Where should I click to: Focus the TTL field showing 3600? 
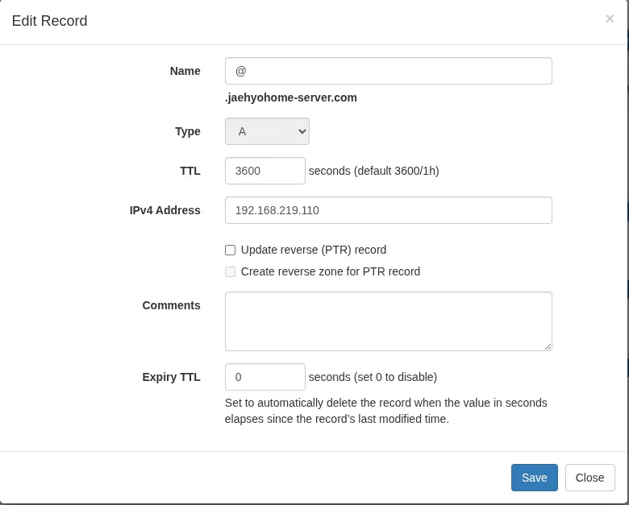tap(265, 171)
